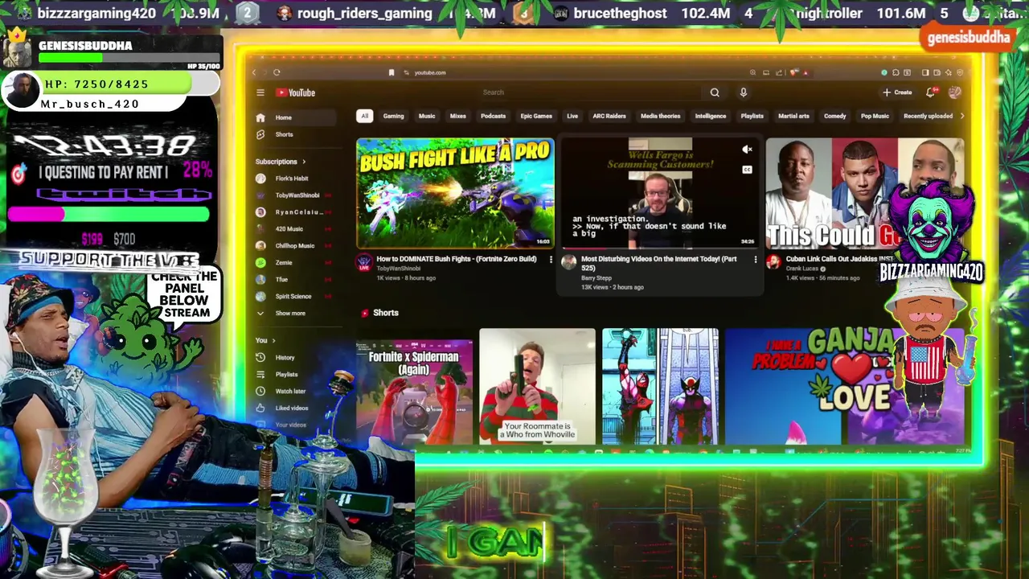Screen dimensions: 1029x579
Task: Click the magnifying glass search button
Action: [x=715, y=92]
